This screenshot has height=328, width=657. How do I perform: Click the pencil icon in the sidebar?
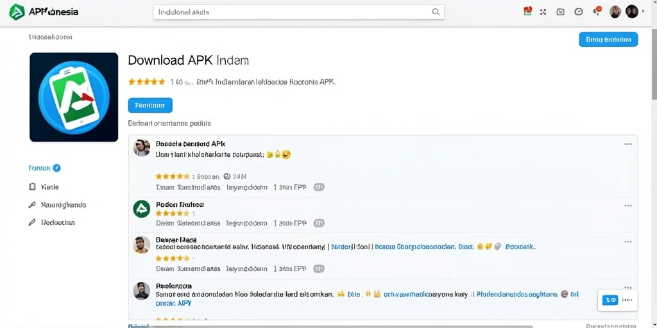pos(32,222)
